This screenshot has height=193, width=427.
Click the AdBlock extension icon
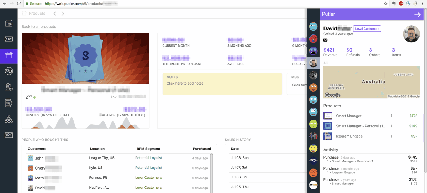401,4
